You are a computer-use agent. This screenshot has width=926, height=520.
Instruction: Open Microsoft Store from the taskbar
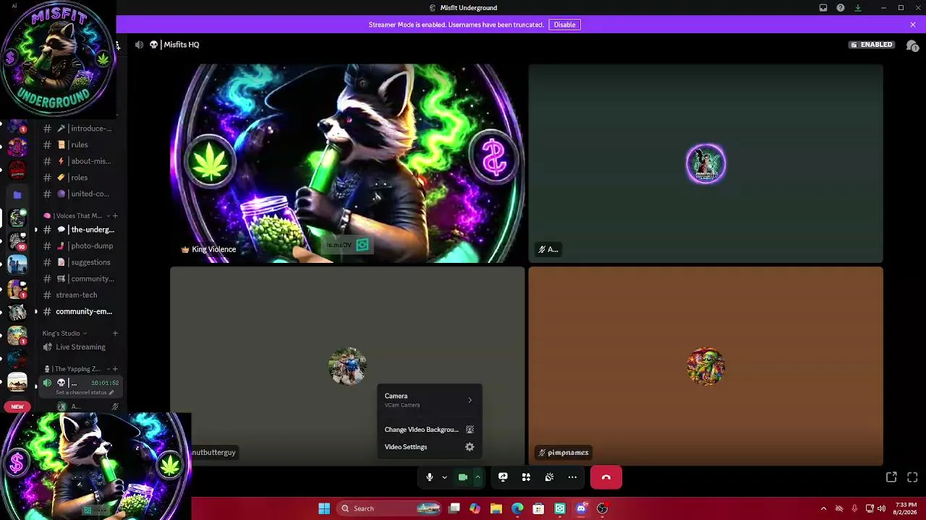point(538,508)
